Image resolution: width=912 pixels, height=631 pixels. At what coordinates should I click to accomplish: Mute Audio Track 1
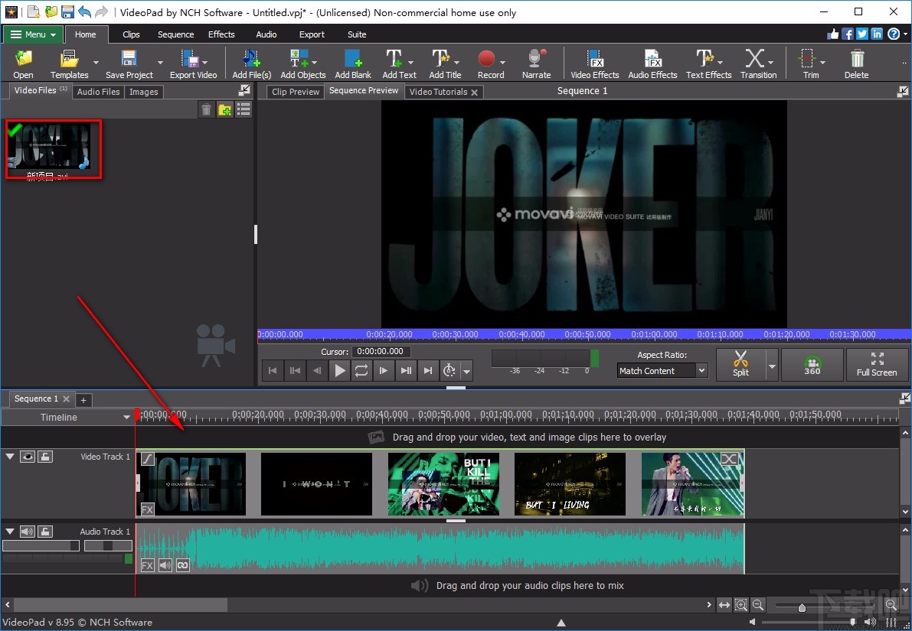28,531
